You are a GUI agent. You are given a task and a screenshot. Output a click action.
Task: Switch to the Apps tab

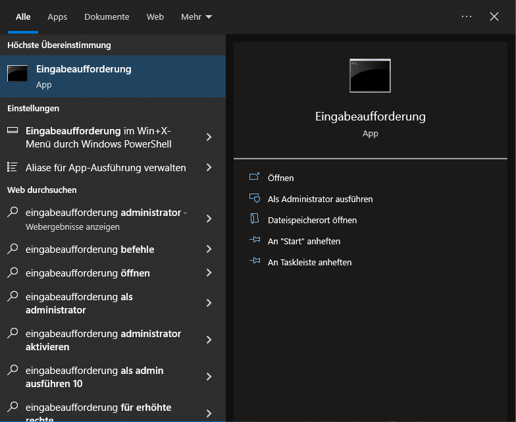57,16
